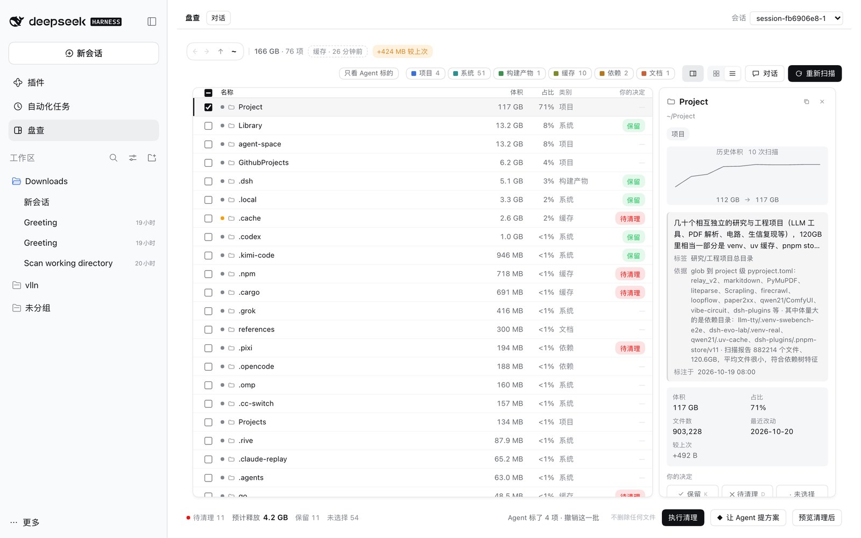Search the 工作区 workspaces
861x538 pixels.
[114, 158]
